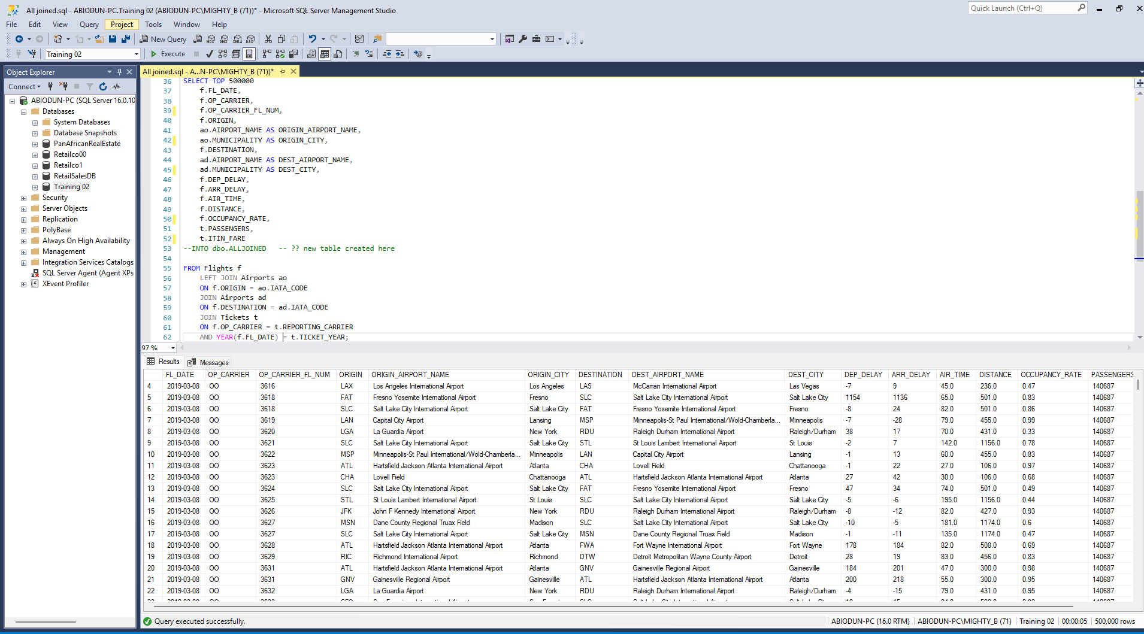This screenshot has height=634, width=1144.
Task: Click the Execute button
Action: coord(168,54)
